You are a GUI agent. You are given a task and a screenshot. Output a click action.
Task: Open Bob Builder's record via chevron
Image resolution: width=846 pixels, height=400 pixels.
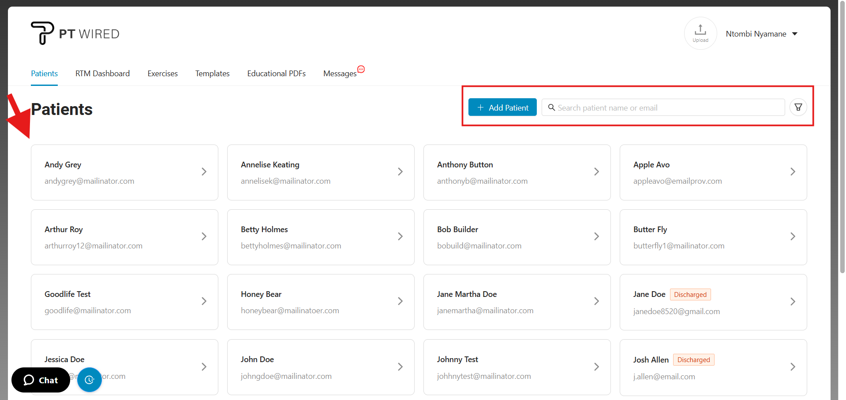pos(596,237)
